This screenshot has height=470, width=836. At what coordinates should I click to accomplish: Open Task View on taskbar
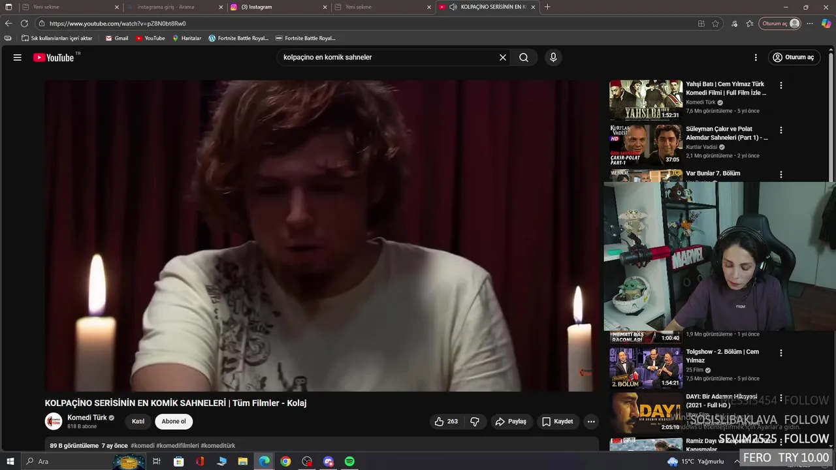(x=157, y=462)
